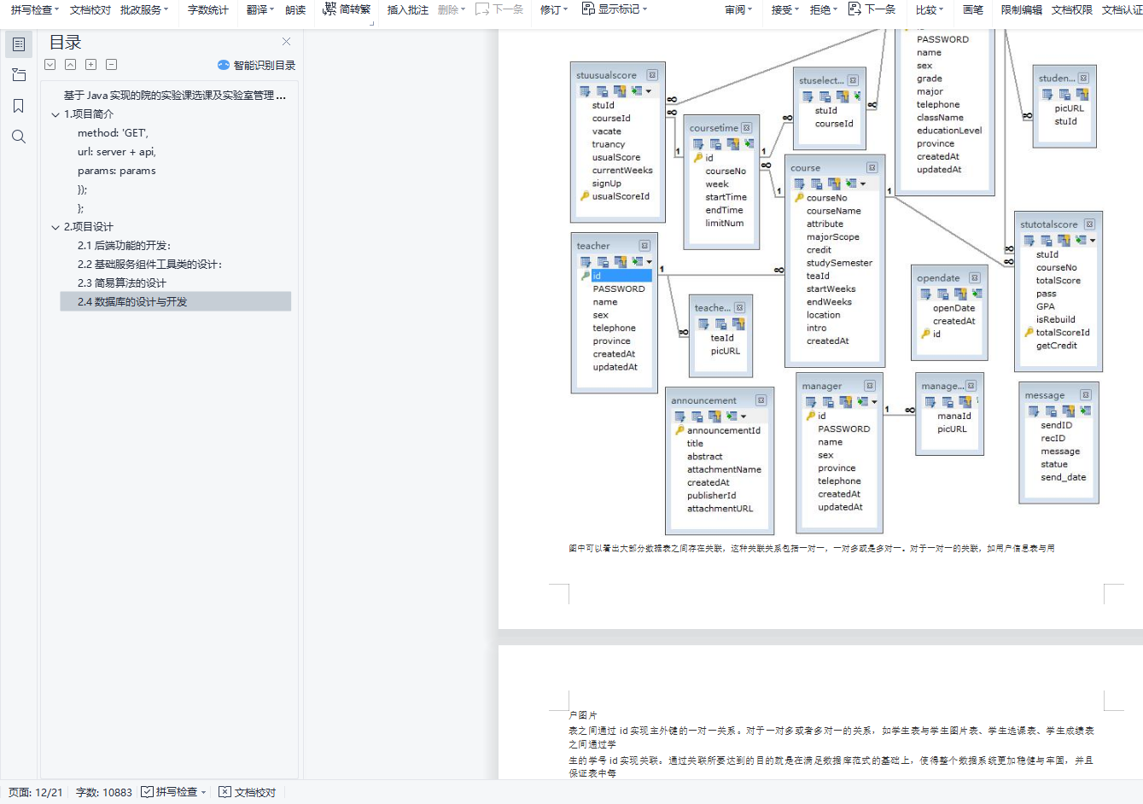The width and height of the screenshot is (1143, 804).
Task: Click the 画笔 toolbar button
Action: (x=973, y=9)
